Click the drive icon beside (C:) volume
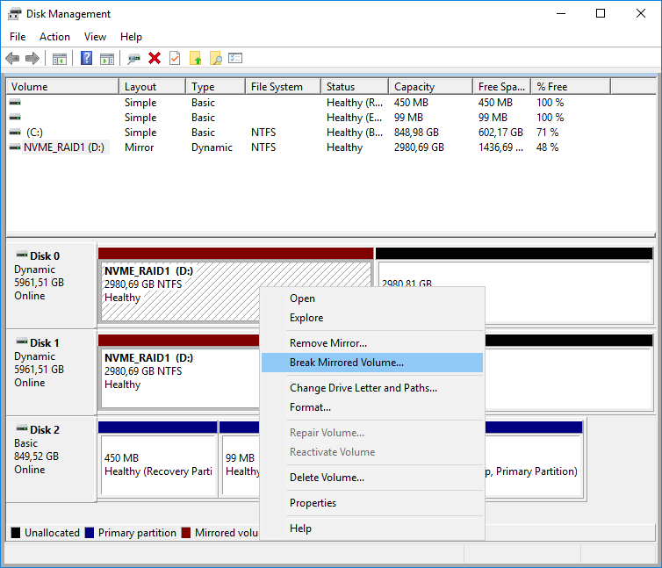 (x=15, y=133)
